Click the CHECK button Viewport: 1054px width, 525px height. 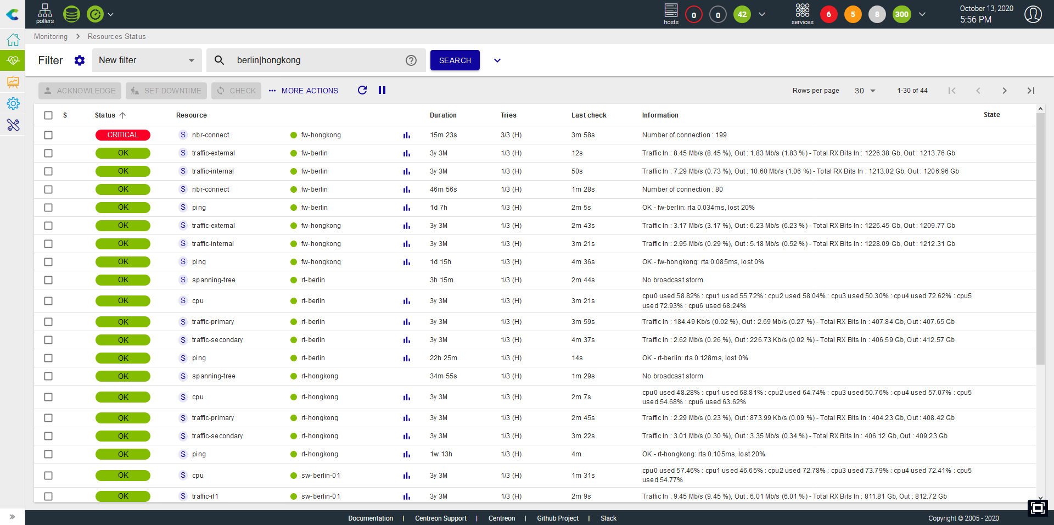click(x=237, y=91)
